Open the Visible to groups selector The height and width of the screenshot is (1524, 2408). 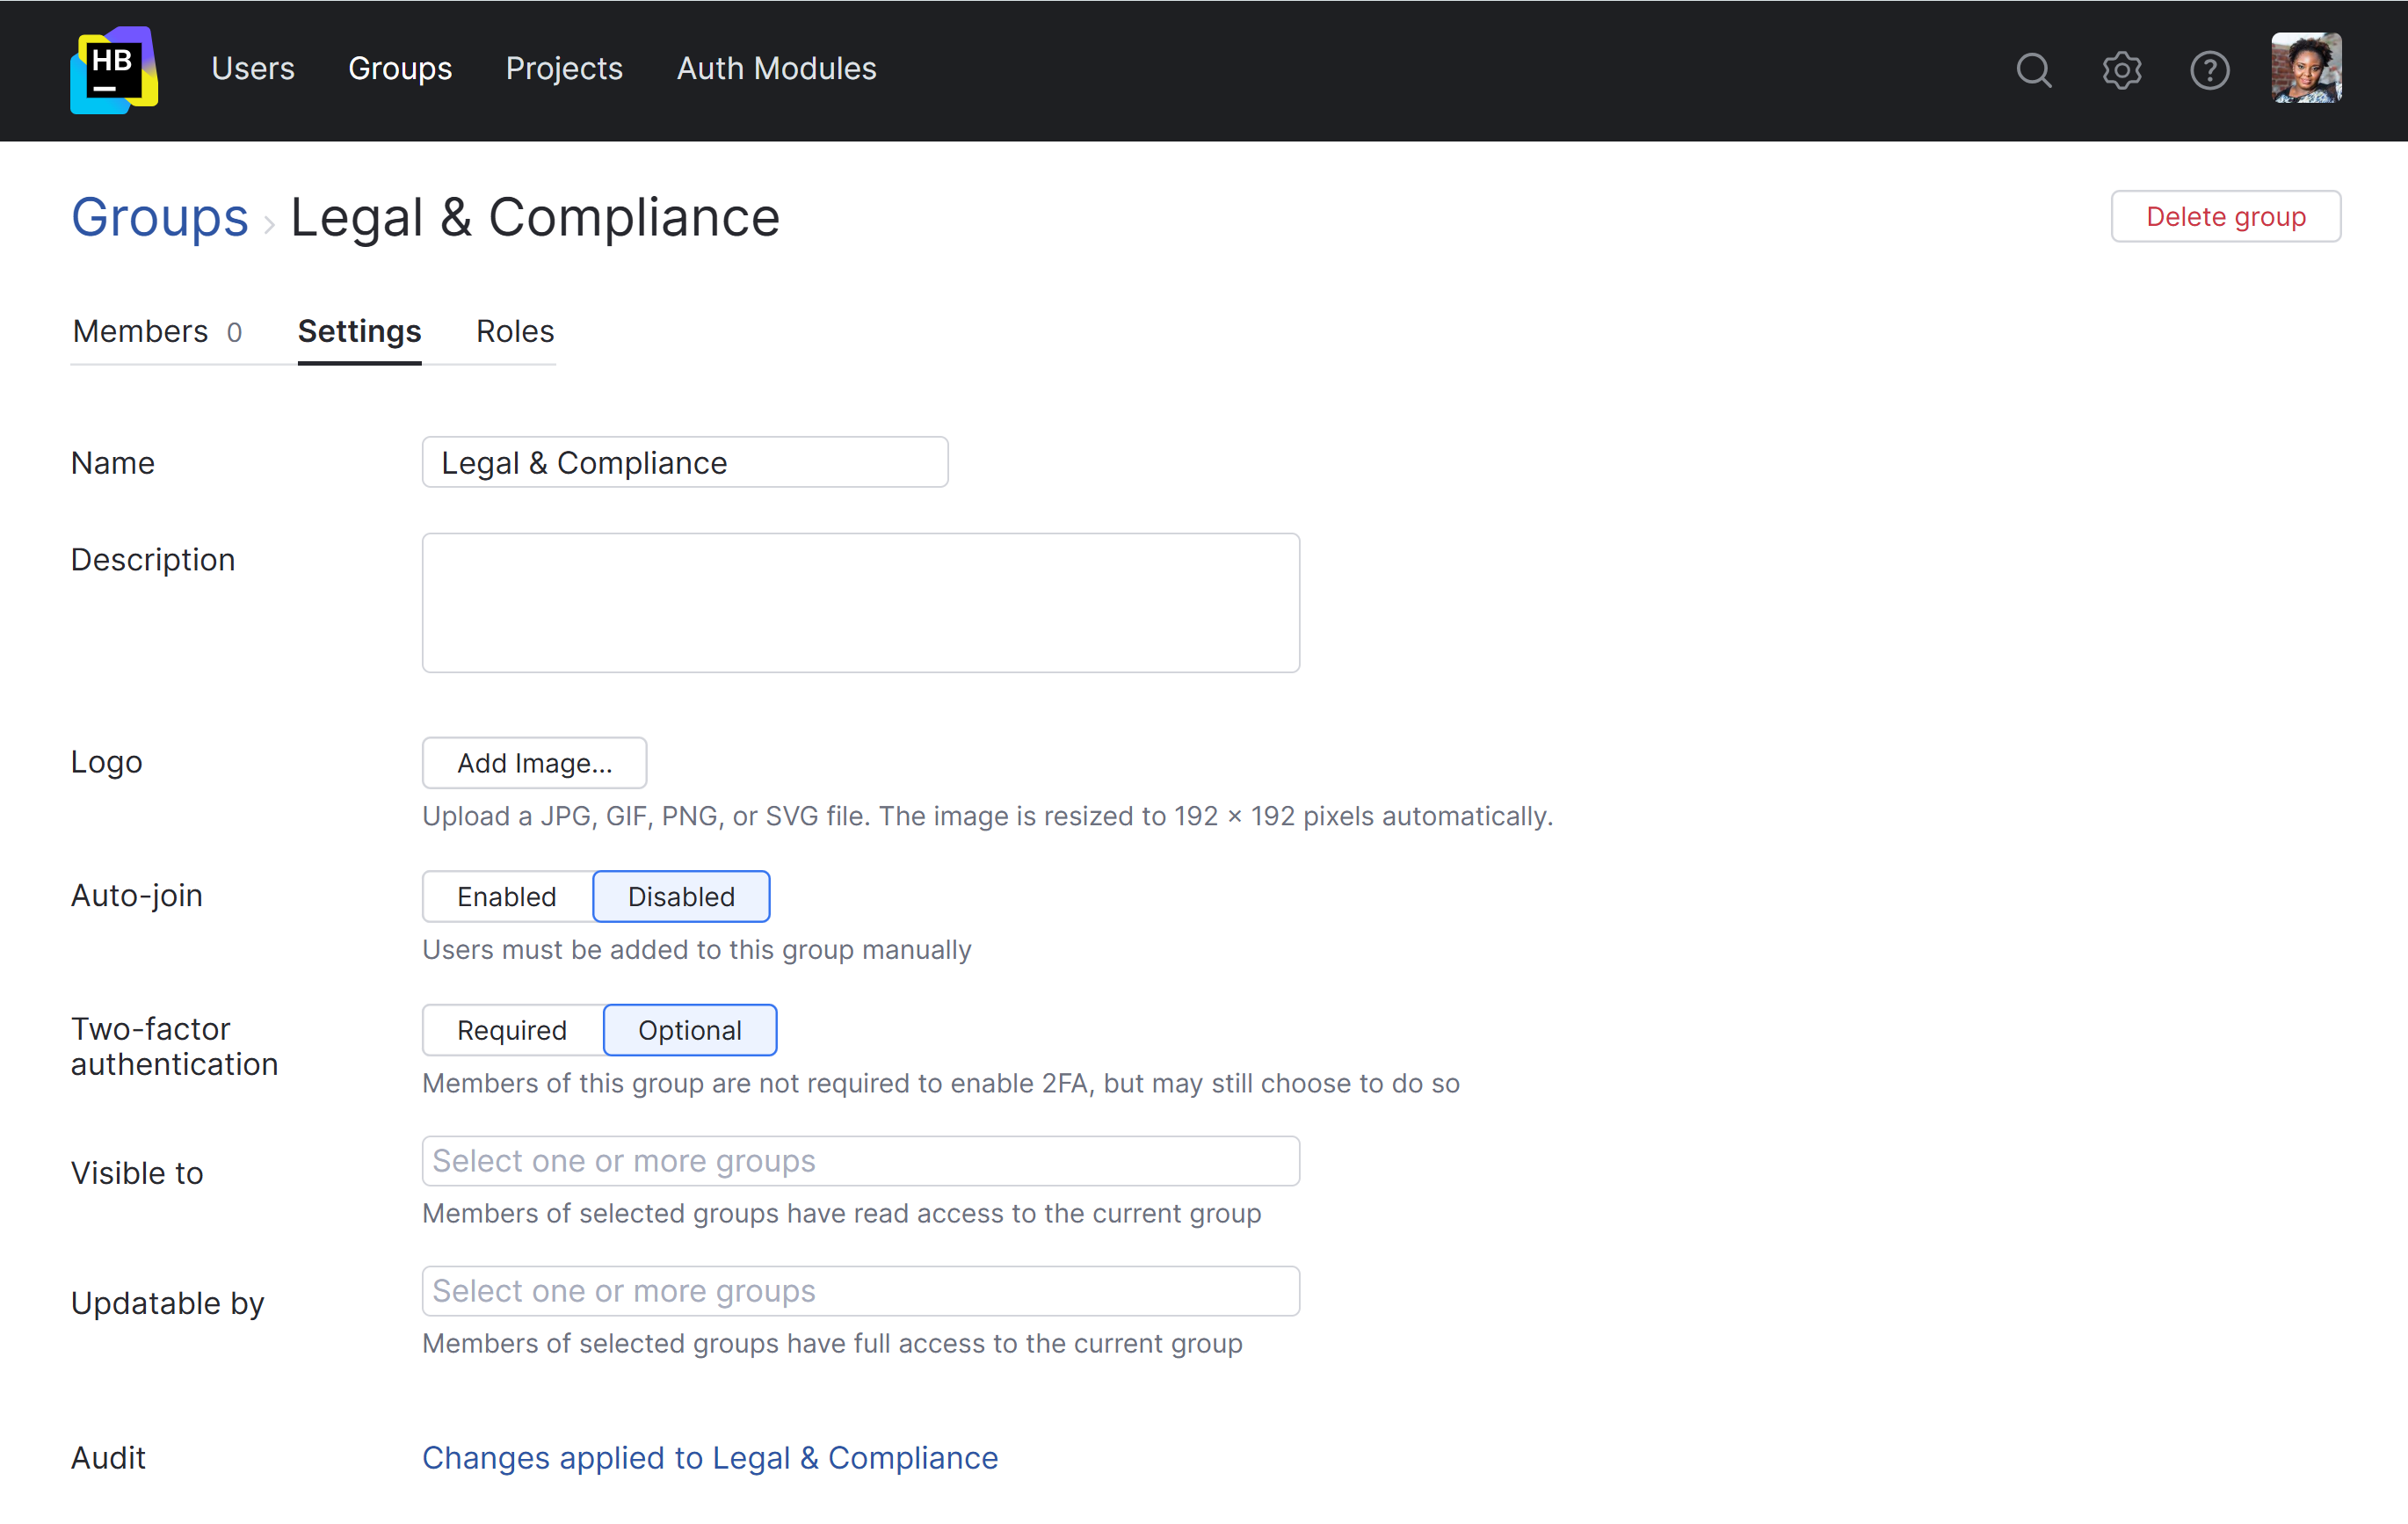click(x=860, y=1161)
